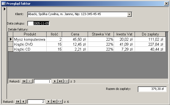Click the select-all corner of datasheet
Image resolution: width=170 pixels, height=105 pixels.
[10, 34]
